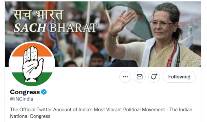The image size is (207, 122).
Task: Open the header banner crowd photo
Action: pyautogui.click(x=103, y=34)
